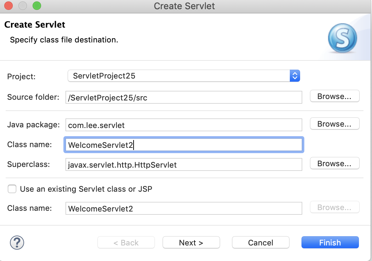
Task: Click the existing servlet Class name field
Action: (x=184, y=208)
